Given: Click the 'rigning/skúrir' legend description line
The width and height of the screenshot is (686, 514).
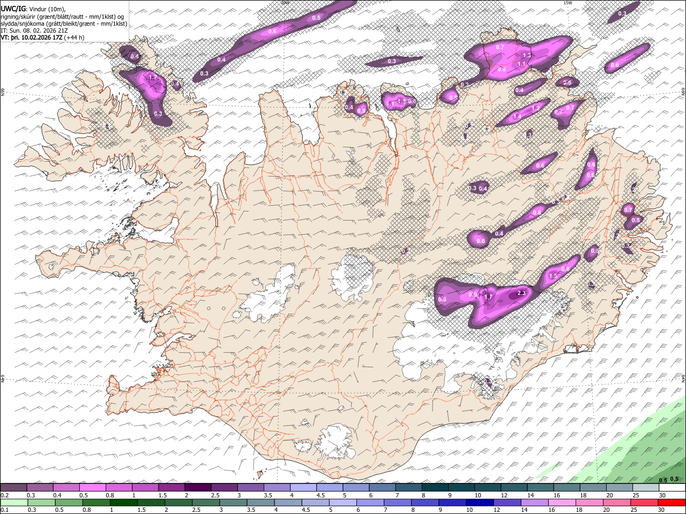Looking at the screenshot, I should point(63,17).
